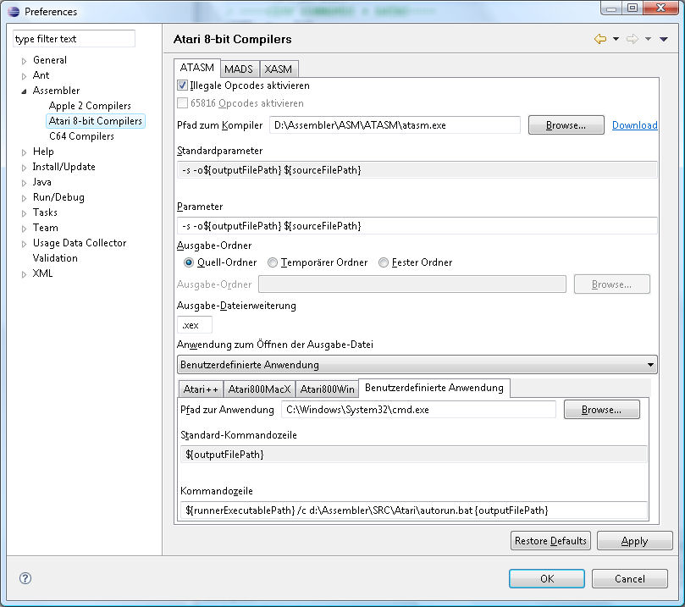Click the Apply button
Image resolution: width=685 pixels, height=607 pixels.
click(x=635, y=541)
